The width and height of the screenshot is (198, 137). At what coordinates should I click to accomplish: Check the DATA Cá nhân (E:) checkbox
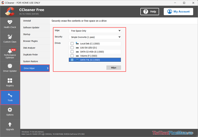tap(72, 52)
